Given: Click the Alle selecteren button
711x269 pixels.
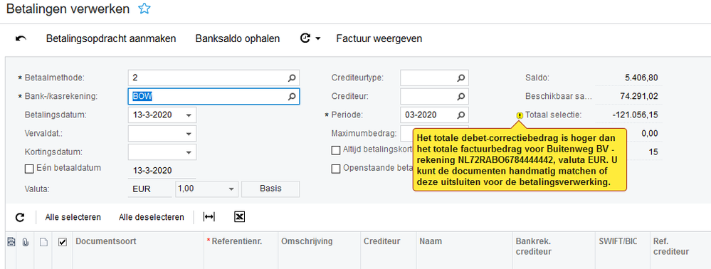Looking at the screenshot, I should tap(73, 217).
